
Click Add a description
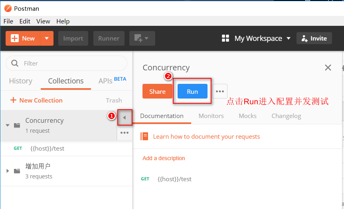[x=164, y=158]
